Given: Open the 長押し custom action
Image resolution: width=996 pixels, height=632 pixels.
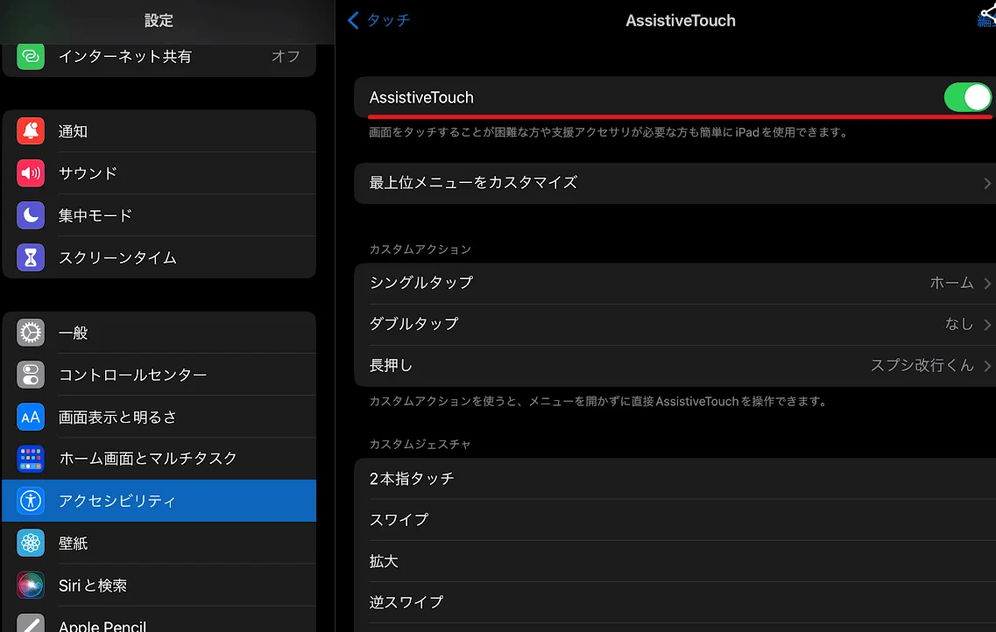Looking at the screenshot, I should (675, 366).
